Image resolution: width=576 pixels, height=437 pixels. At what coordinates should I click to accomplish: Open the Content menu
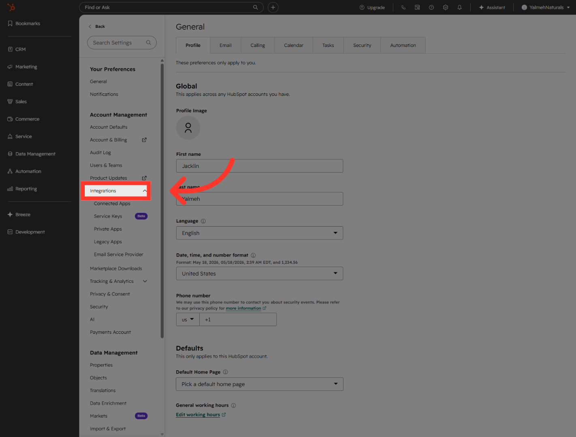(x=20, y=84)
